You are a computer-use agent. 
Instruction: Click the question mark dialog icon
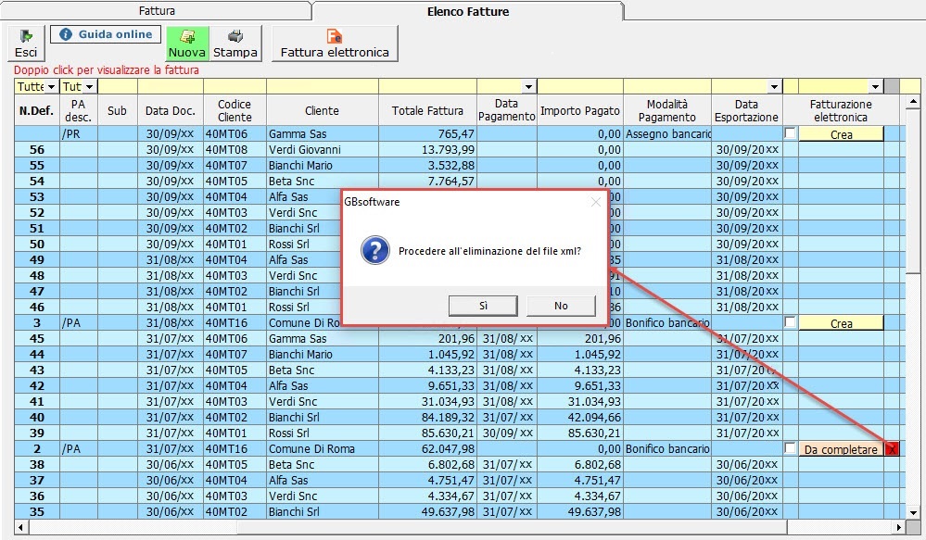375,250
